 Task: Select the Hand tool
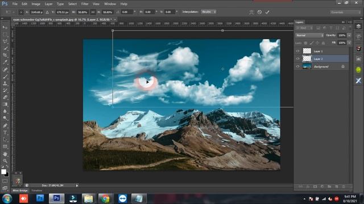pyautogui.click(x=5, y=154)
